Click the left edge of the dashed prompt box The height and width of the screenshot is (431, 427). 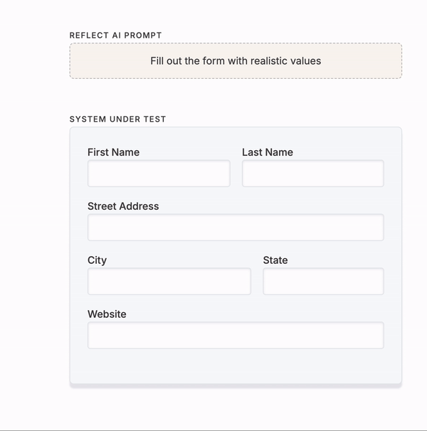[70, 61]
